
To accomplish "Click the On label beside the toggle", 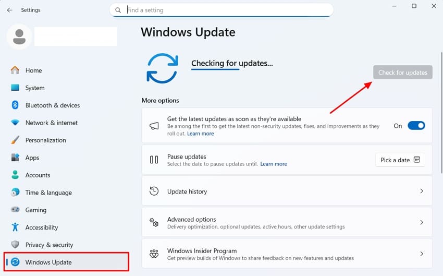I will tap(398, 126).
